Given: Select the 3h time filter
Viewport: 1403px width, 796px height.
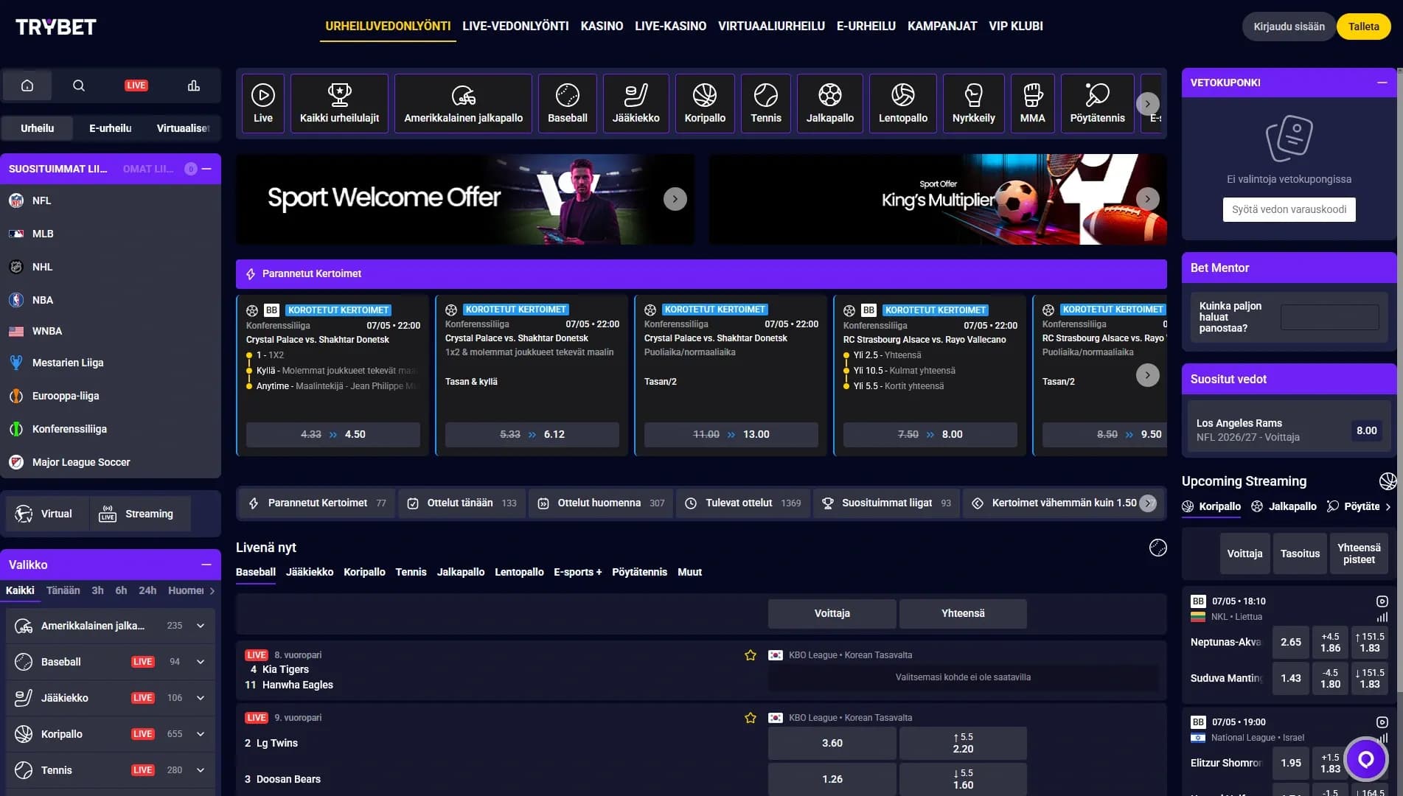Looking at the screenshot, I should click(x=97, y=590).
